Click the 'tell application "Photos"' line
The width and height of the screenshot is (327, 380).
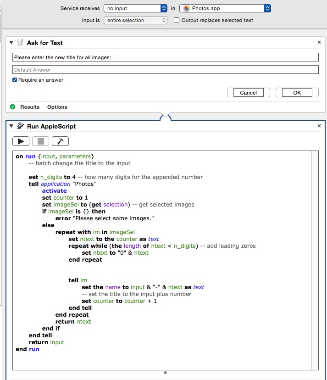[x=62, y=184]
